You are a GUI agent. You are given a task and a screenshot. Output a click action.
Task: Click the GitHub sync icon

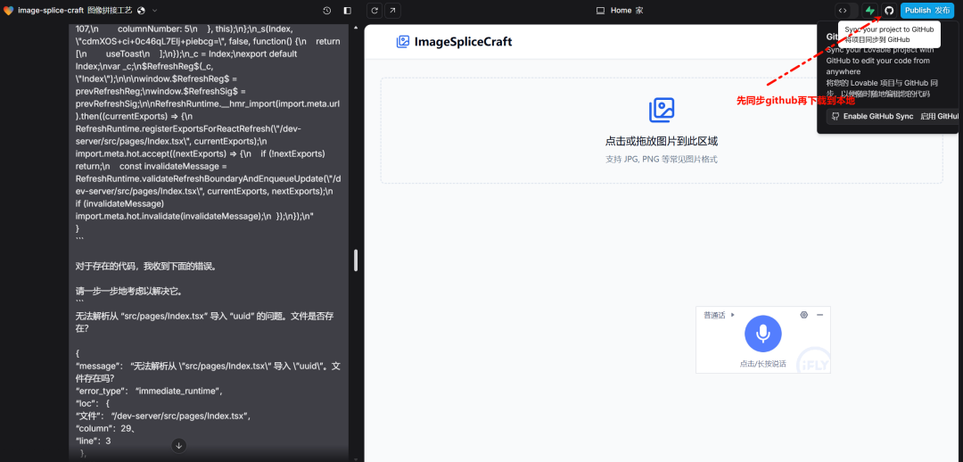tap(889, 11)
